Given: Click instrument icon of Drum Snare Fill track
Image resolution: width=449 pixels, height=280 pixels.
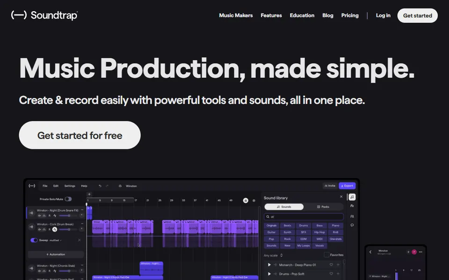Looking at the screenshot, I should click(31, 213).
